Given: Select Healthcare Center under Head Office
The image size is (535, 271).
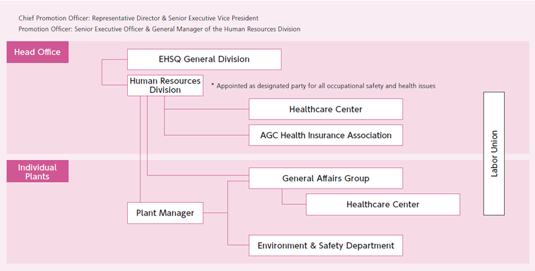Looking at the screenshot, I should (326, 109).
